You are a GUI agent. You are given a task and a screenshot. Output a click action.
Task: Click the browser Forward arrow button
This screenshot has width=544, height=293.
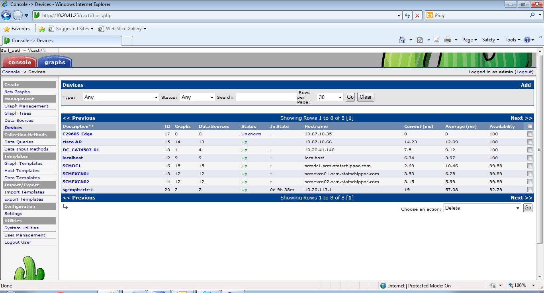[18, 15]
